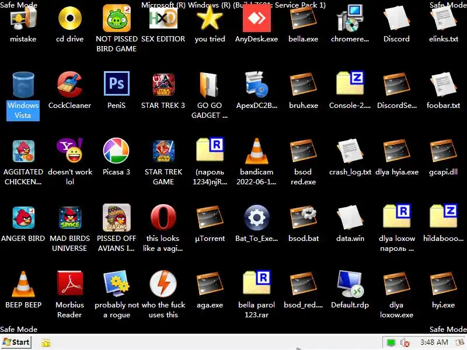
Task: Select the Photoshop 'PeniS' icon
Action: 116,83
